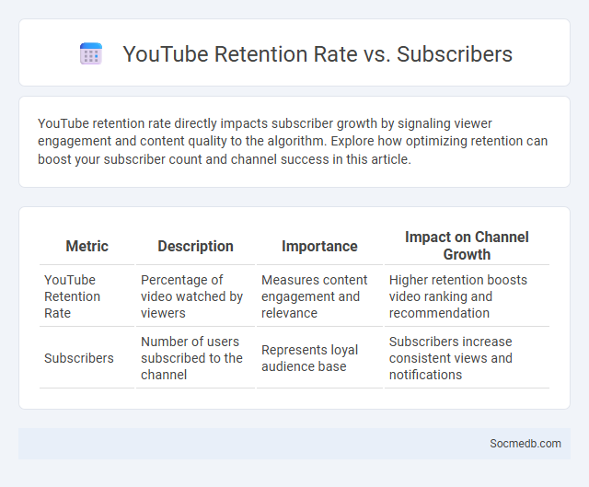
Task: Select the 'YouTube Retention Rate' cell
Action: point(87,296)
